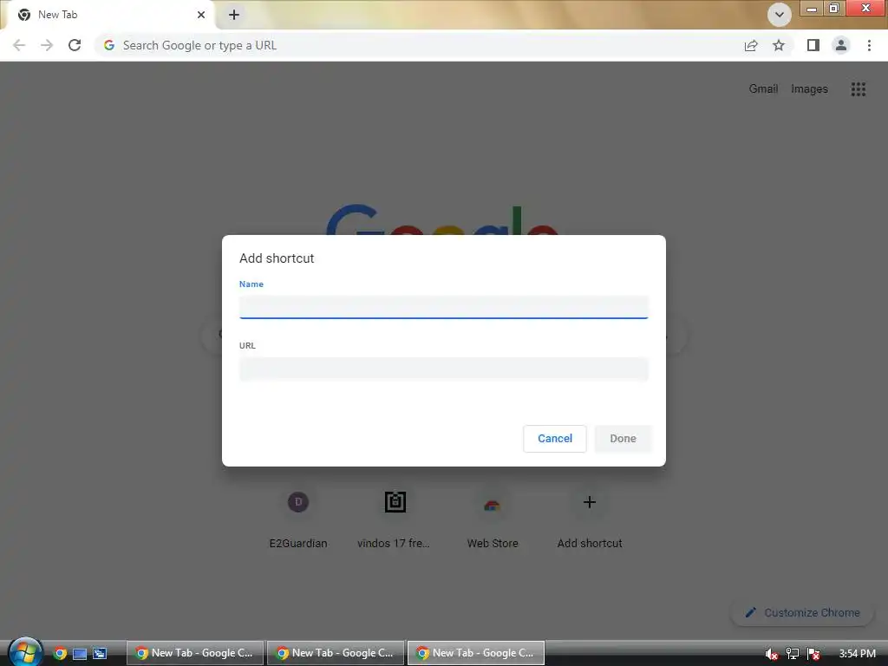Open a new tab with plus button
Screen dimensions: 888x666
pos(234,15)
